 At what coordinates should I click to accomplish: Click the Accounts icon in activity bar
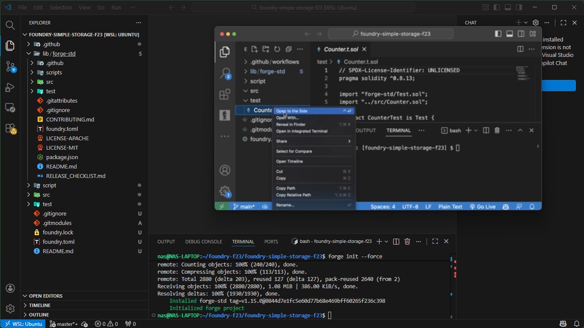[x=10, y=288]
